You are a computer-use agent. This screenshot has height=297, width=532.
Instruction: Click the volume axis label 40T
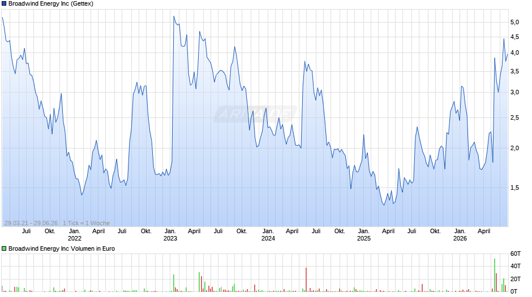coord(516,266)
